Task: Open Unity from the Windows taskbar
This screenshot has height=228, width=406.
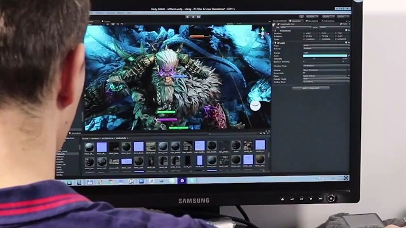Action: click(182, 180)
